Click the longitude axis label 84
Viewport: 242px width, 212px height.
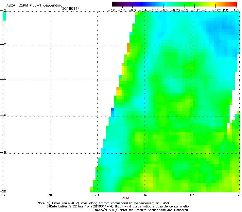pyautogui.click(x=145, y=195)
